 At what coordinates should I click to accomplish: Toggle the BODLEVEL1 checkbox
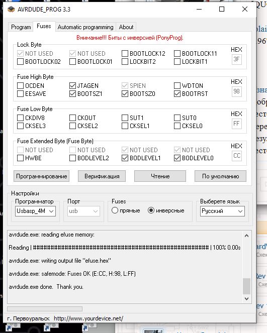pos(125,158)
